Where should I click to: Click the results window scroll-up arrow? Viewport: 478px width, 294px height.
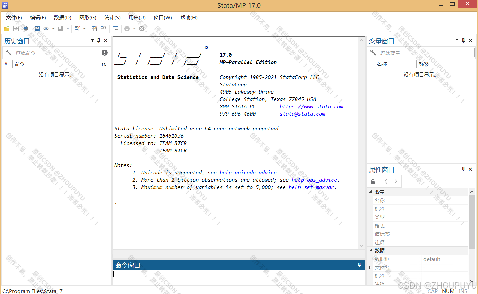pos(361,40)
